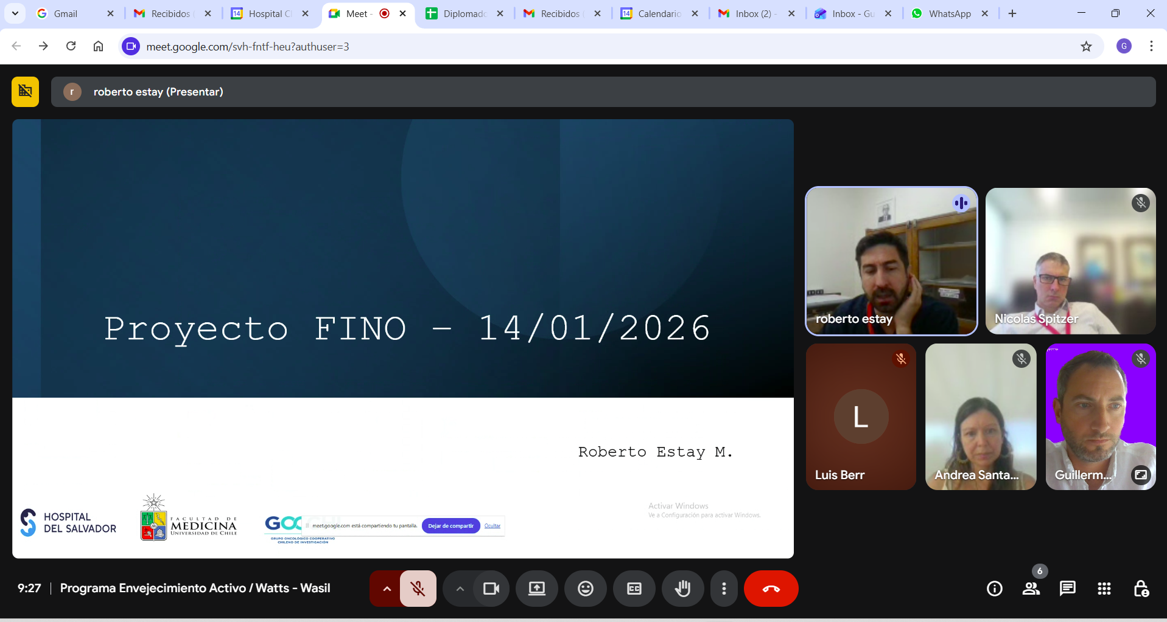Image resolution: width=1167 pixels, height=622 pixels.
Task: Go forward in browser
Action: point(43,46)
